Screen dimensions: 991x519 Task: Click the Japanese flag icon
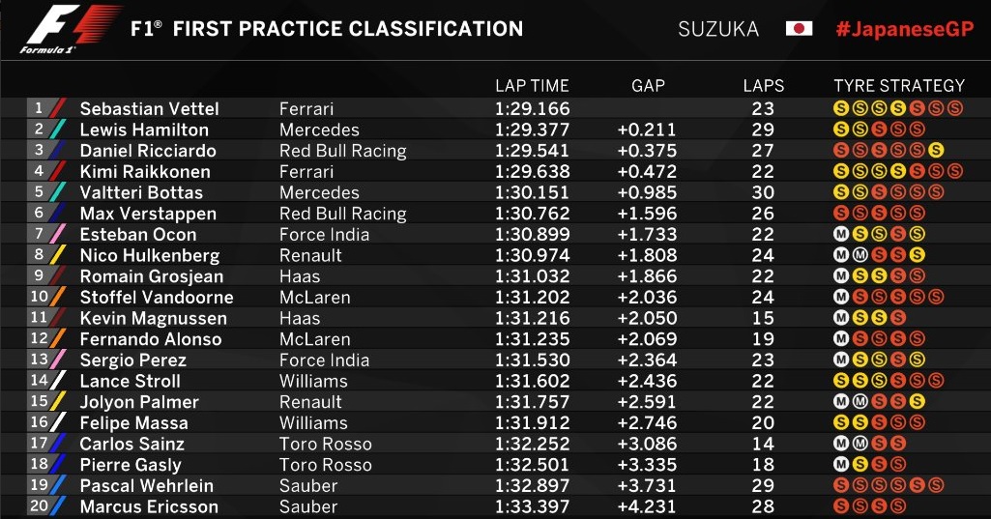click(799, 28)
